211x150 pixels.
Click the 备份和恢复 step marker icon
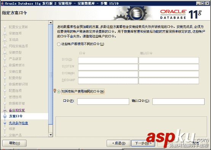[5, 110]
